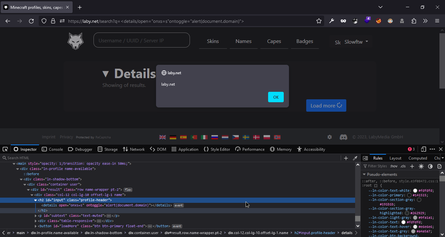
Task: Bookmark this page with star icon
Action: (319, 21)
